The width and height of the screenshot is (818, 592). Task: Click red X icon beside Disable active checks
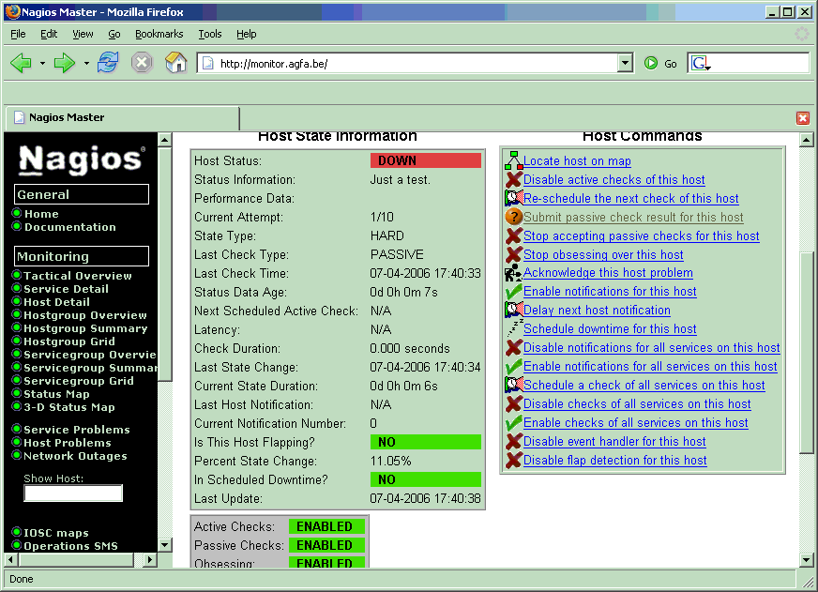(x=513, y=179)
